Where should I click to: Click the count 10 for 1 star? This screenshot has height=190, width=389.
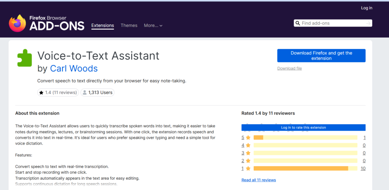pos(363,169)
